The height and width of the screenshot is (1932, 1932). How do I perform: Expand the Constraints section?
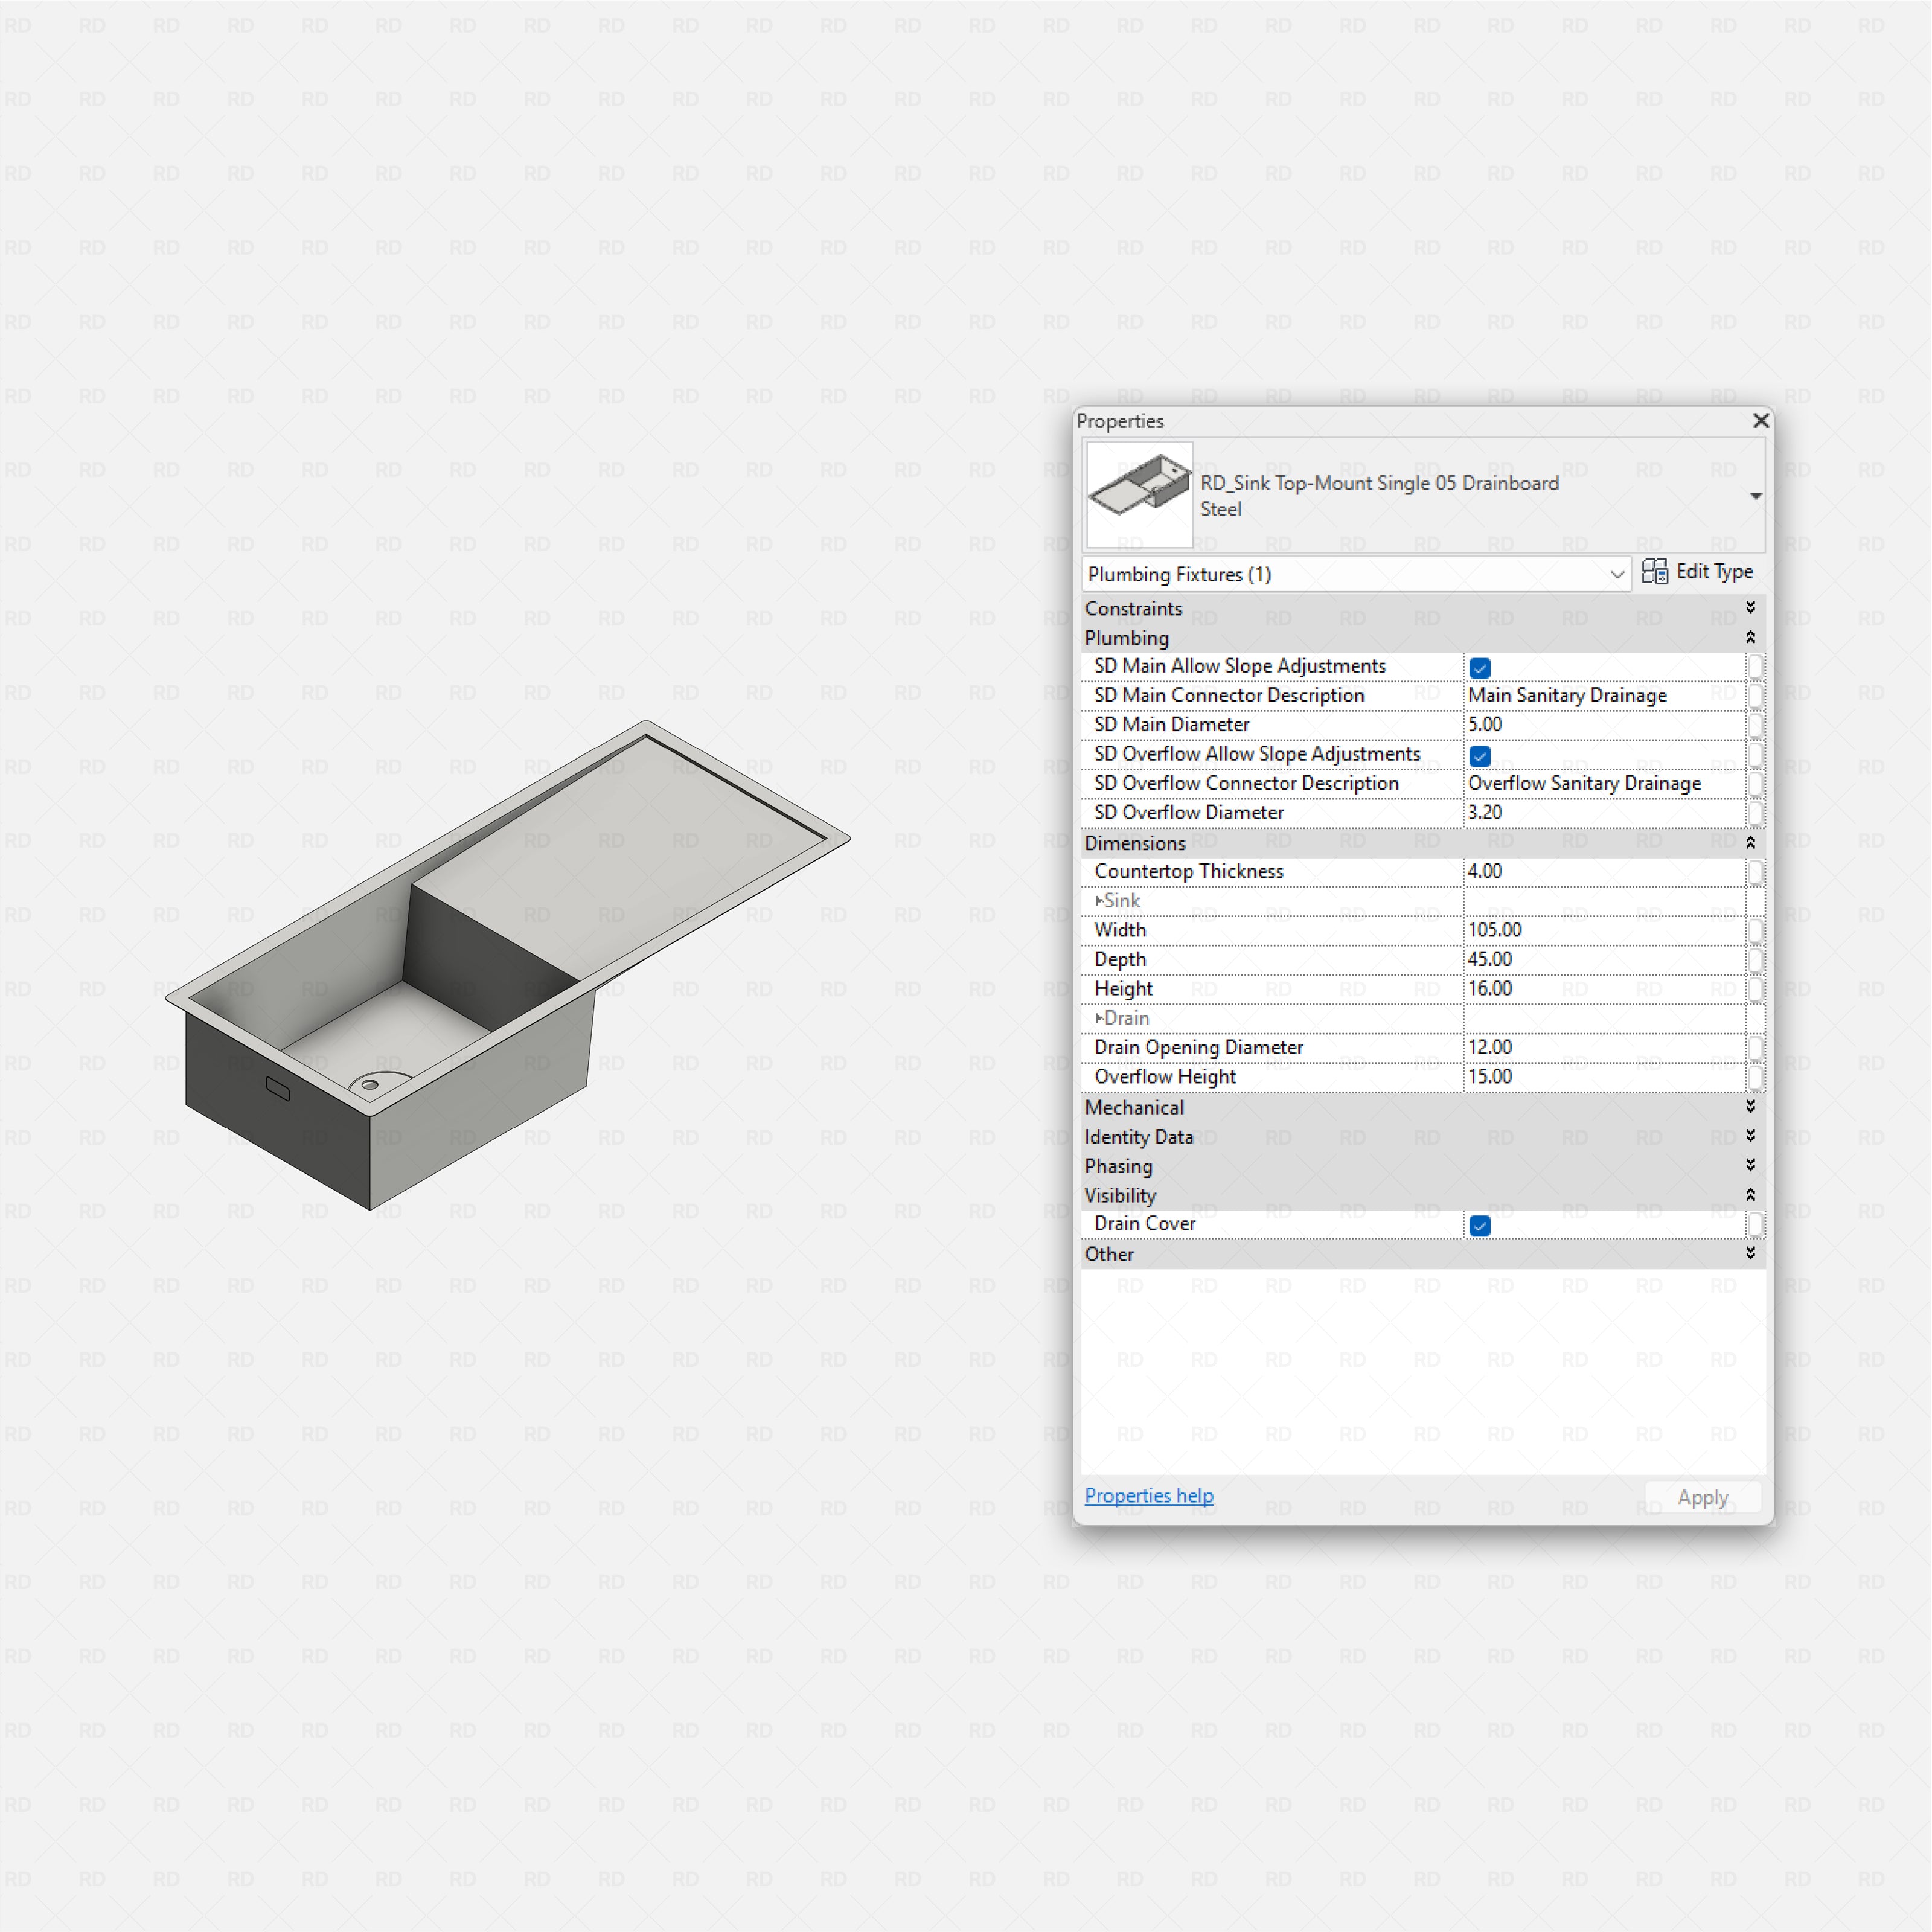1751,607
